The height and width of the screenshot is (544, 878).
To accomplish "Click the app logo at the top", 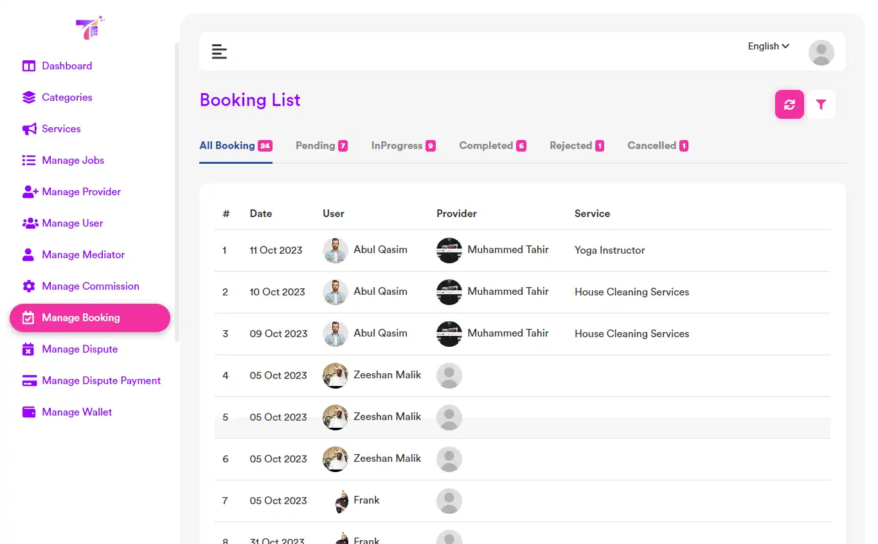I will 90,28.
